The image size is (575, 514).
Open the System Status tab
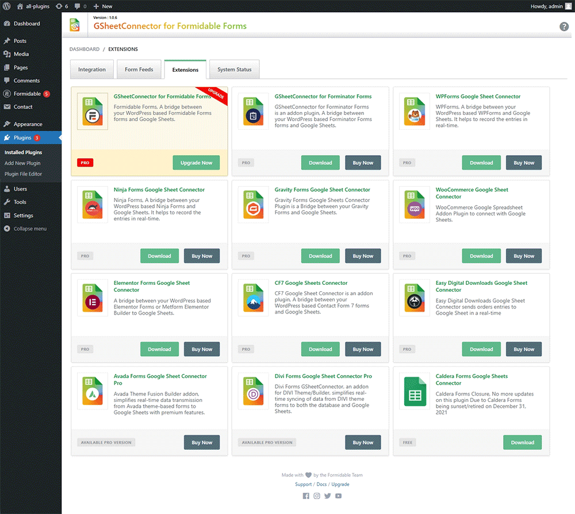coord(235,69)
